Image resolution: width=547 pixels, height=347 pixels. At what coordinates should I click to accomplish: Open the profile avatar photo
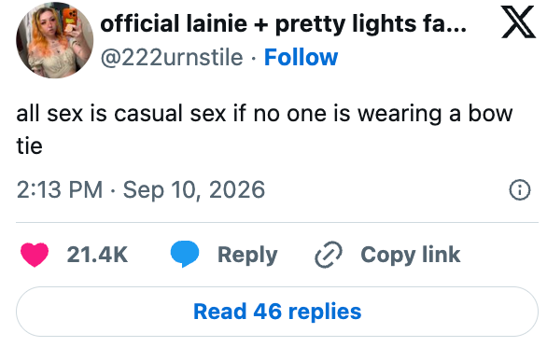tap(55, 40)
